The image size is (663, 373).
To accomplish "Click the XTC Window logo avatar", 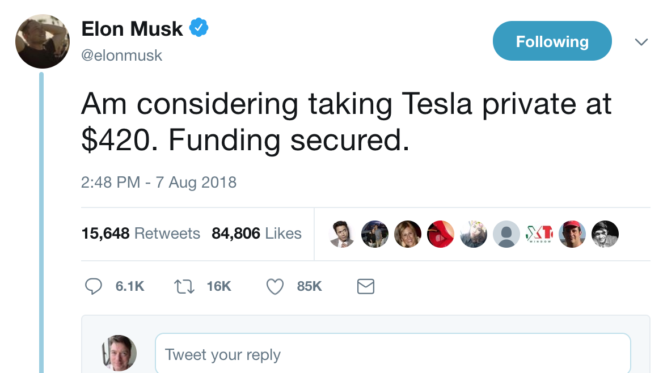I will pyautogui.click(x=539, y=234).
